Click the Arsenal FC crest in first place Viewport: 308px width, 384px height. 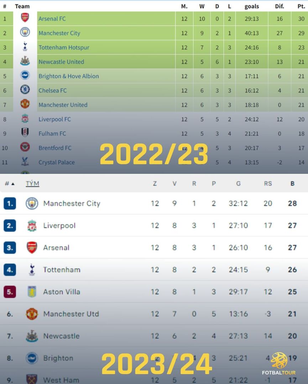tap(25, 18)
